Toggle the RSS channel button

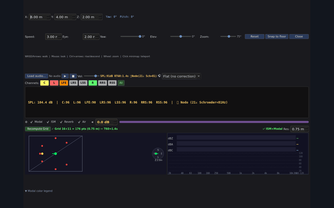click(112, 83)
